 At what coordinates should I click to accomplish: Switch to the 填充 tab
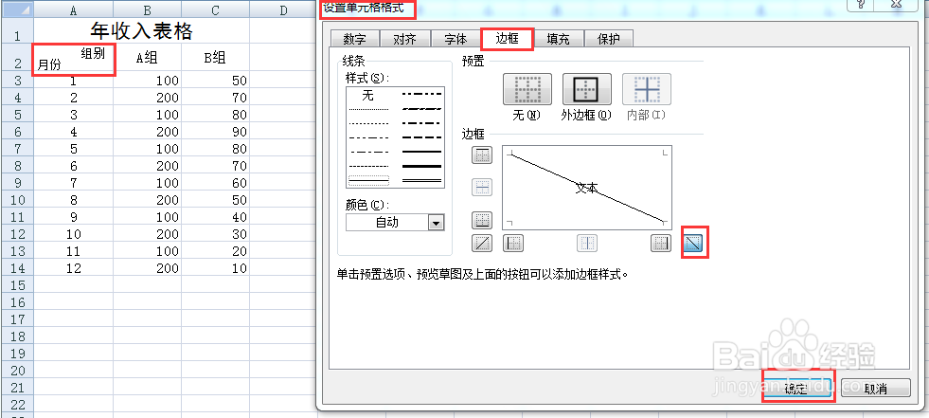tap(558, 39)
